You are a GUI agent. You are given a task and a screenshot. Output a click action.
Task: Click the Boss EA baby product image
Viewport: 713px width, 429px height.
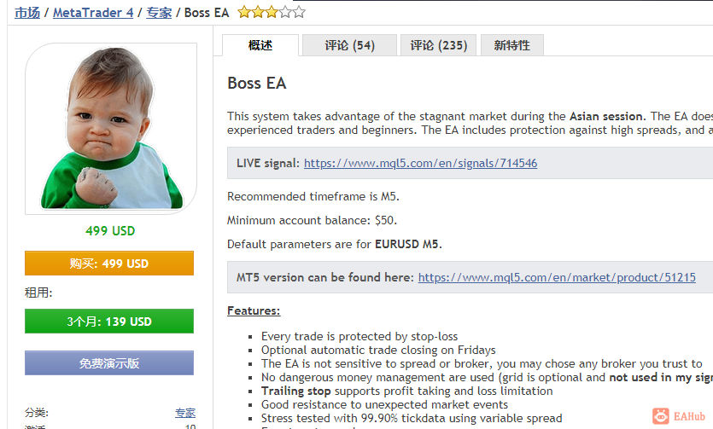[x=111, y=129]
